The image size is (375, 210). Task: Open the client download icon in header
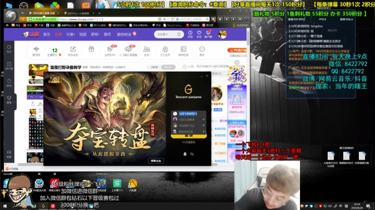[208, 34]
